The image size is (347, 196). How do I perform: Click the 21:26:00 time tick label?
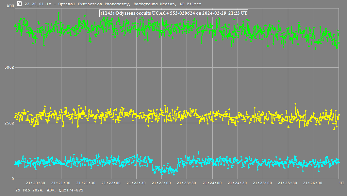(313, 183)
